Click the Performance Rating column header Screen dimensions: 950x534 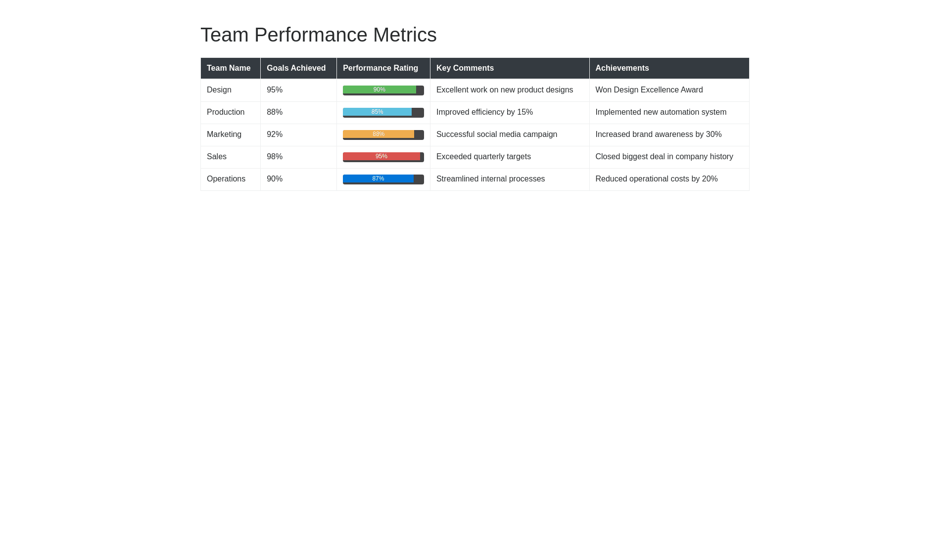[380, 68]
